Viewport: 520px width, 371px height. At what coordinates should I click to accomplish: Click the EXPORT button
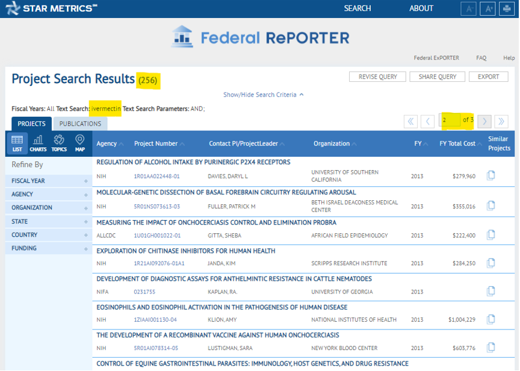pos(488,77)
